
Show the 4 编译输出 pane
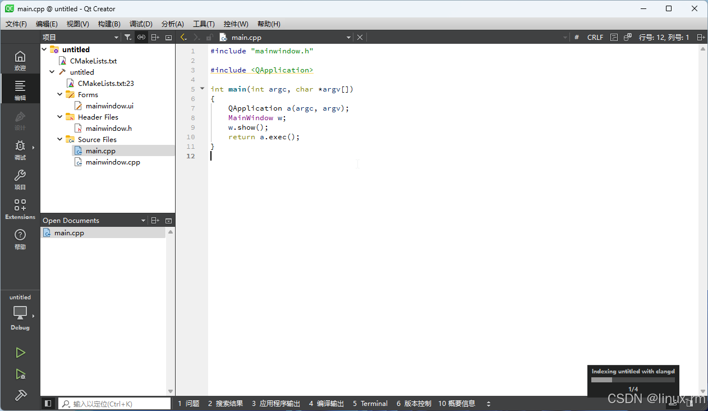(326, 403)
